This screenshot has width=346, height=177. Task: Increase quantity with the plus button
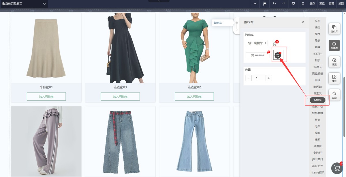point(269,78)
